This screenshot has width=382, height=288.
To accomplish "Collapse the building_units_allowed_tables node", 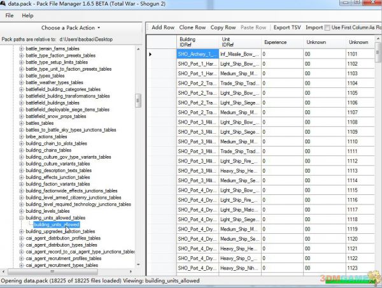I will 21,218.
